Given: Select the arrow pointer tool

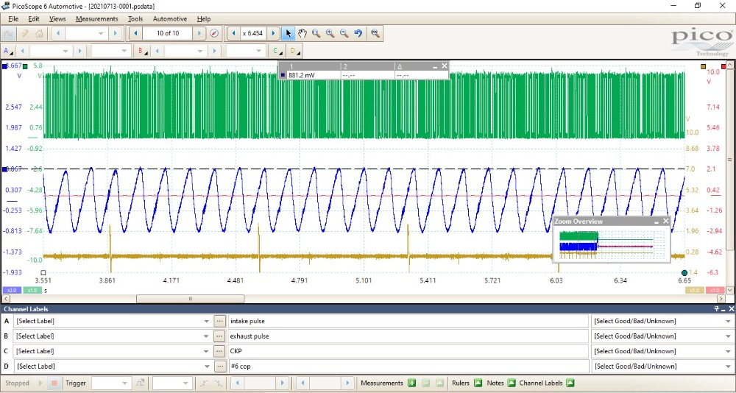Looking at the screenshot, I should click(x=289, y=33).
